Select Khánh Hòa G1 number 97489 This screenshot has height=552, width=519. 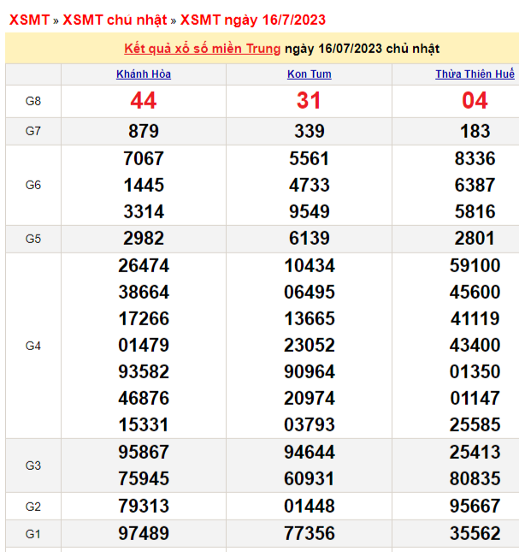click(144, 534)
